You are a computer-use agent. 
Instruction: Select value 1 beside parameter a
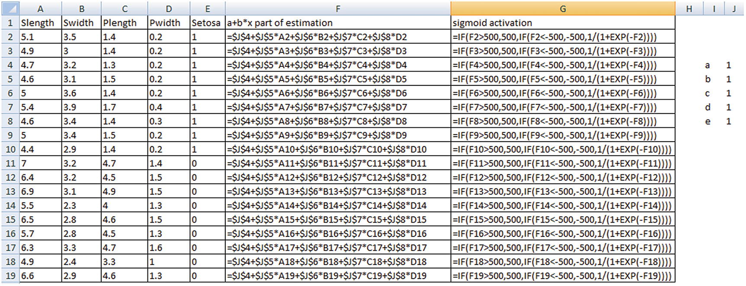pyautogui.click(x=729, y=65)
